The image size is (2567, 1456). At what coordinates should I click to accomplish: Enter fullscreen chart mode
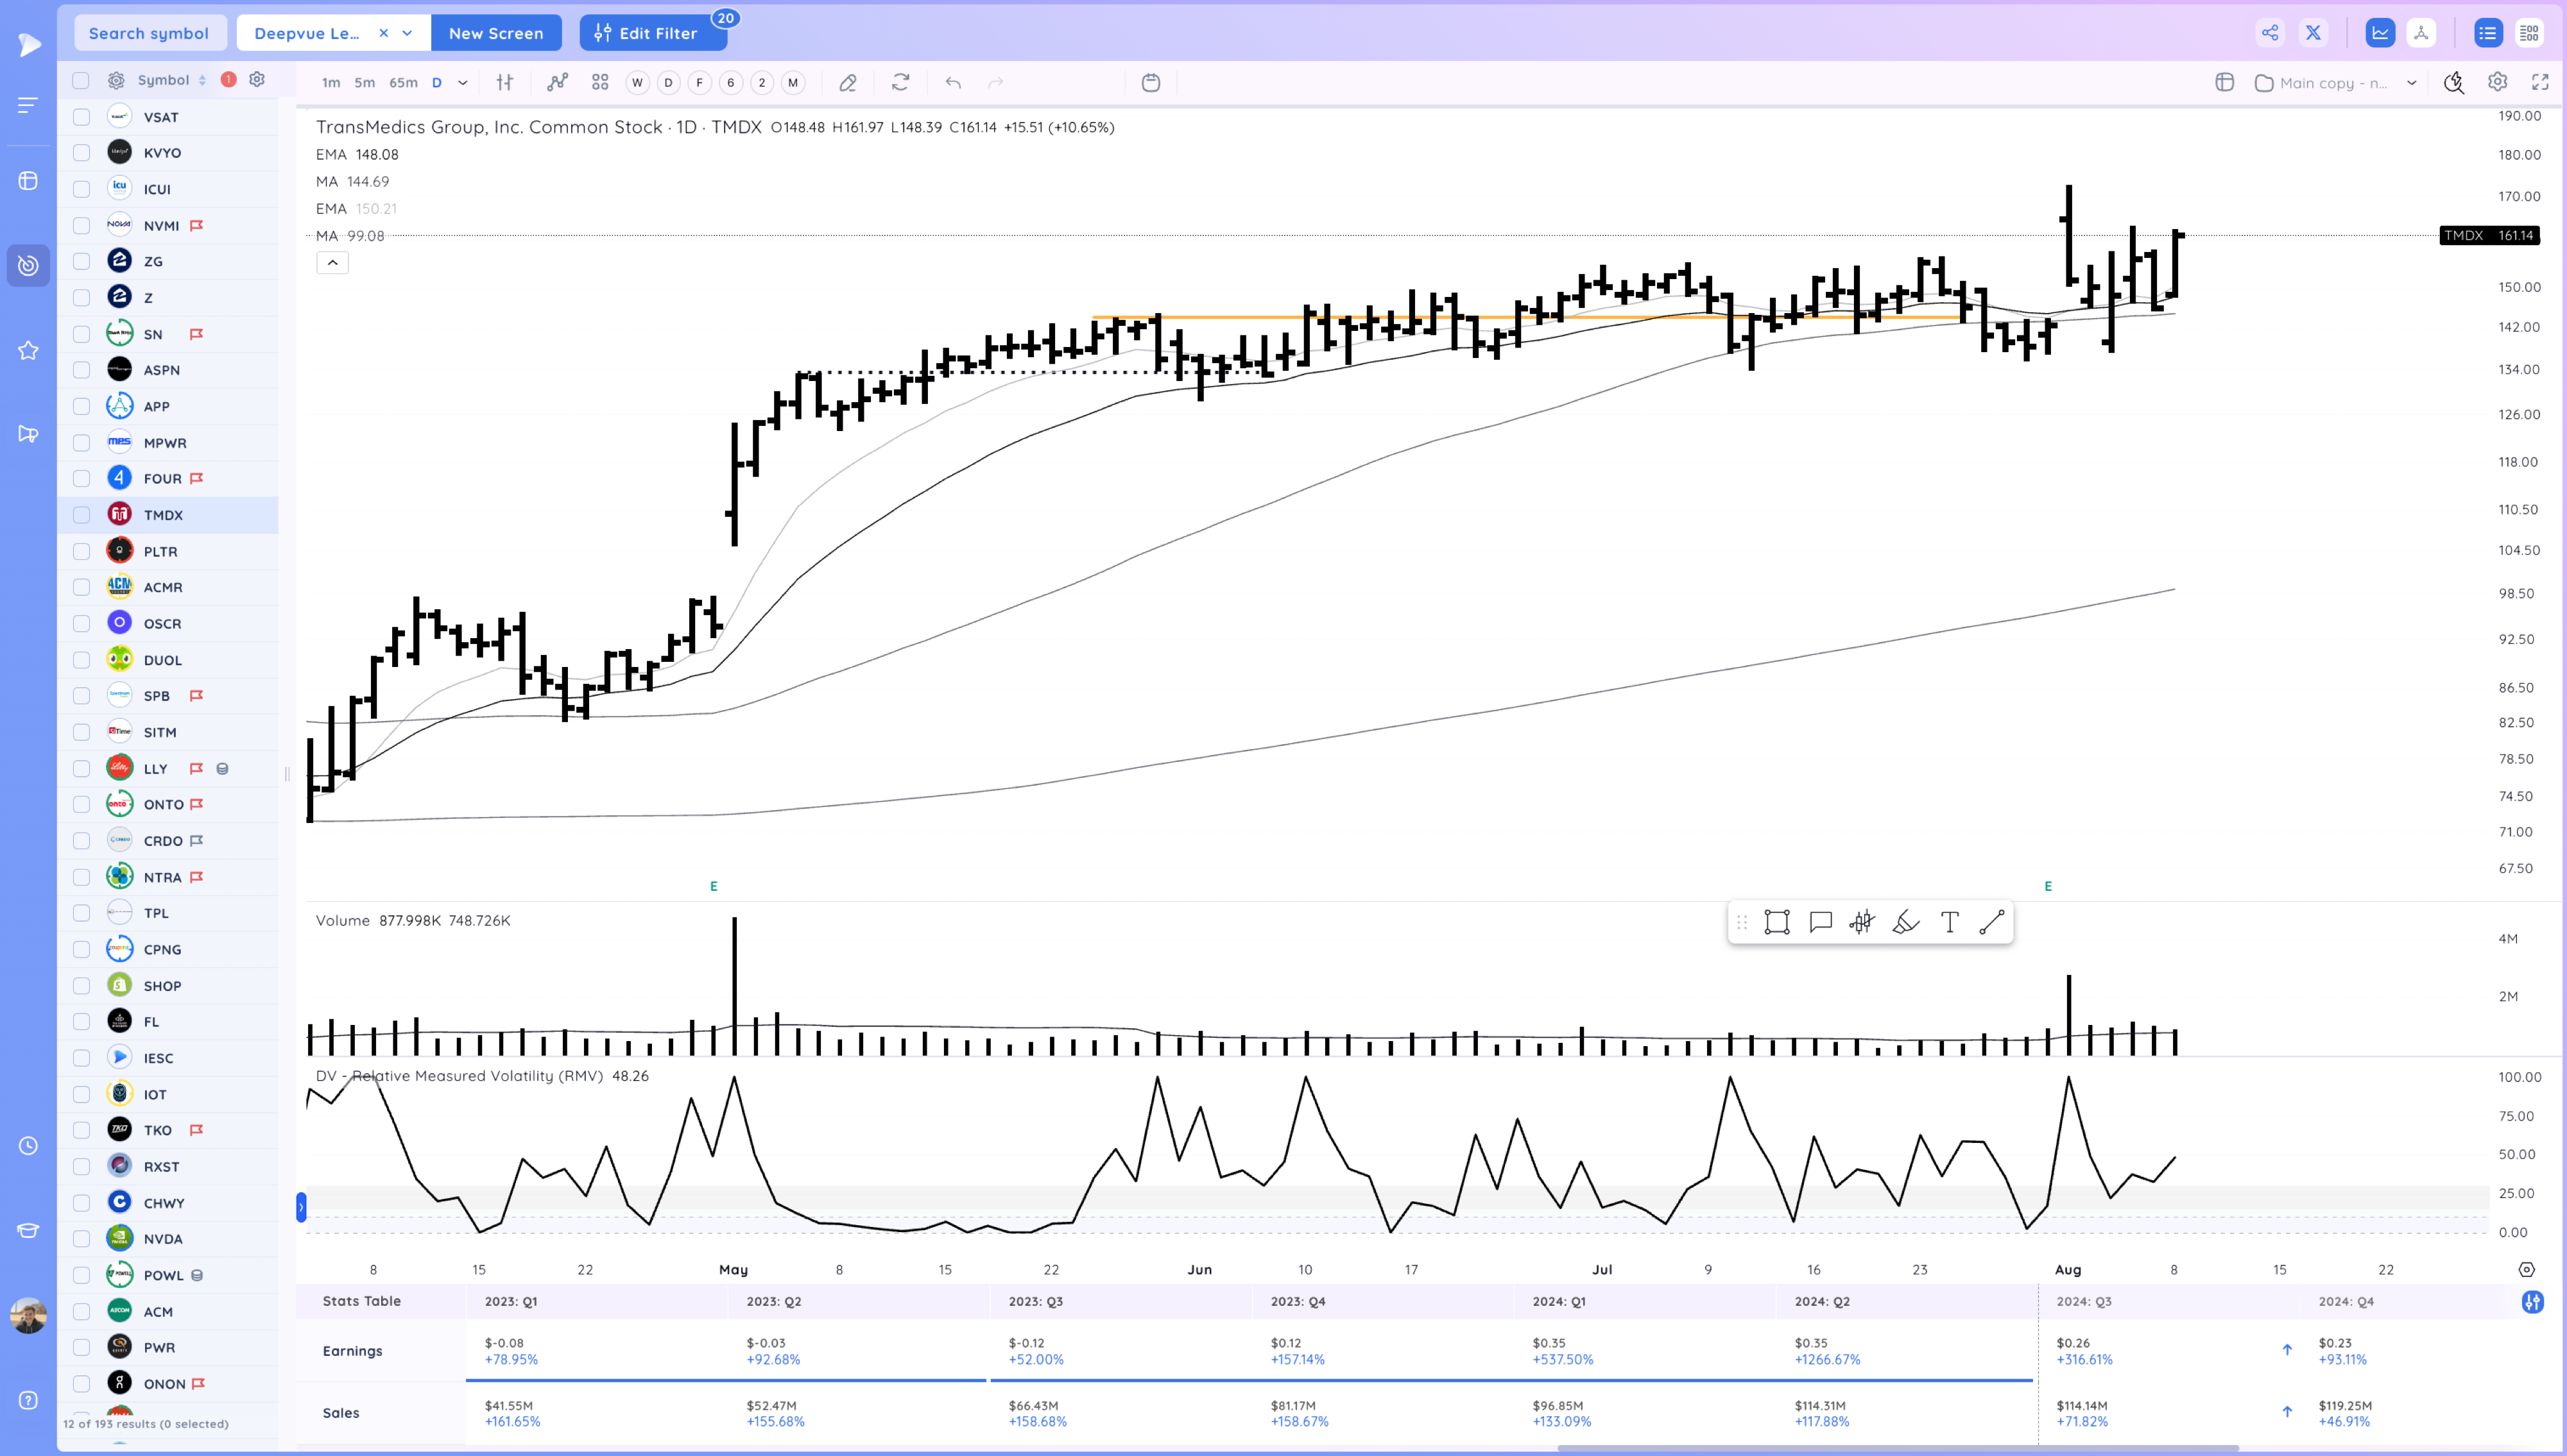coord(2540,83)
